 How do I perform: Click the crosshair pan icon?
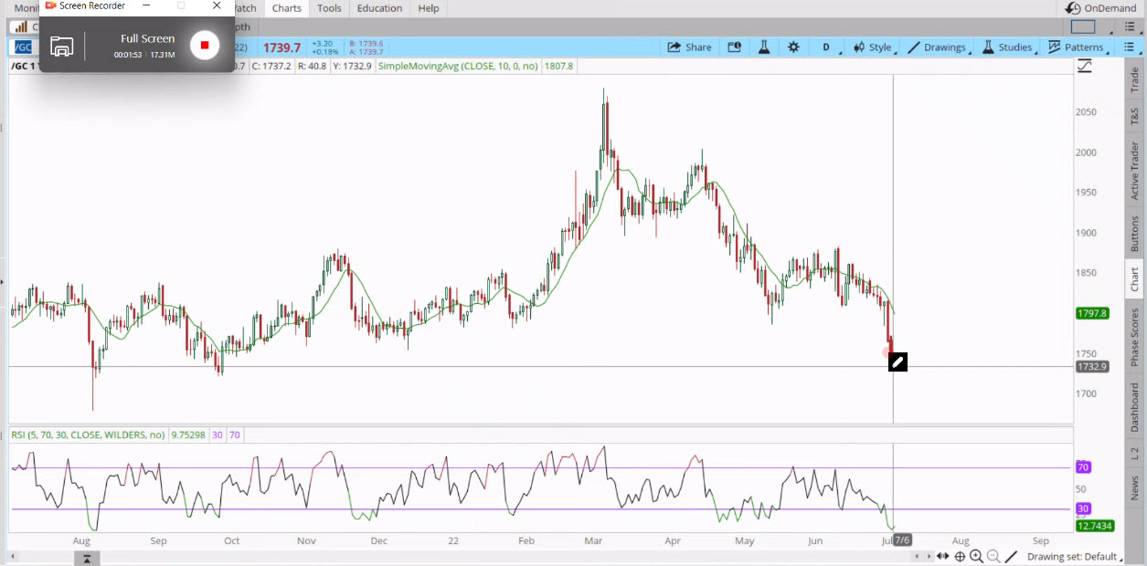click(x=960, y=557)
